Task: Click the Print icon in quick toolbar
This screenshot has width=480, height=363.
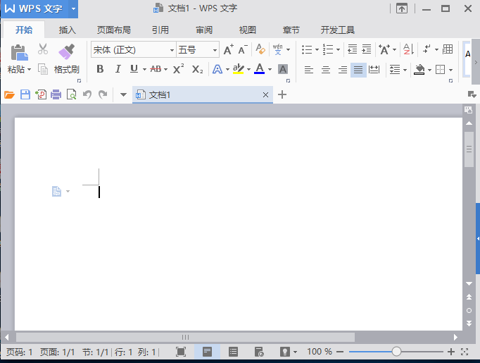Action: [x=56, y=94]
